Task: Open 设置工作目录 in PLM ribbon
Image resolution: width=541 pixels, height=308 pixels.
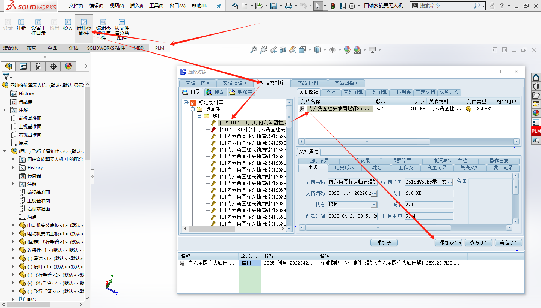Action: (38, 27)
